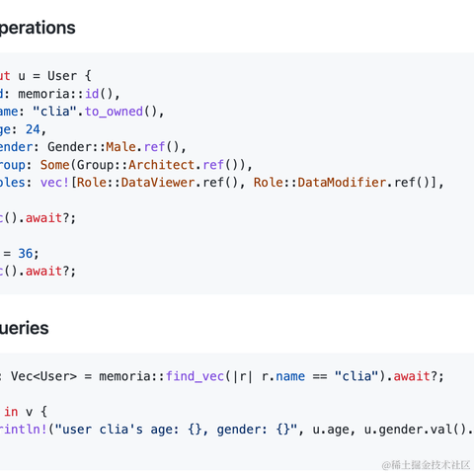
Task: Click the second 'await?' after 36 line
Action: click(x=47, y=272)
